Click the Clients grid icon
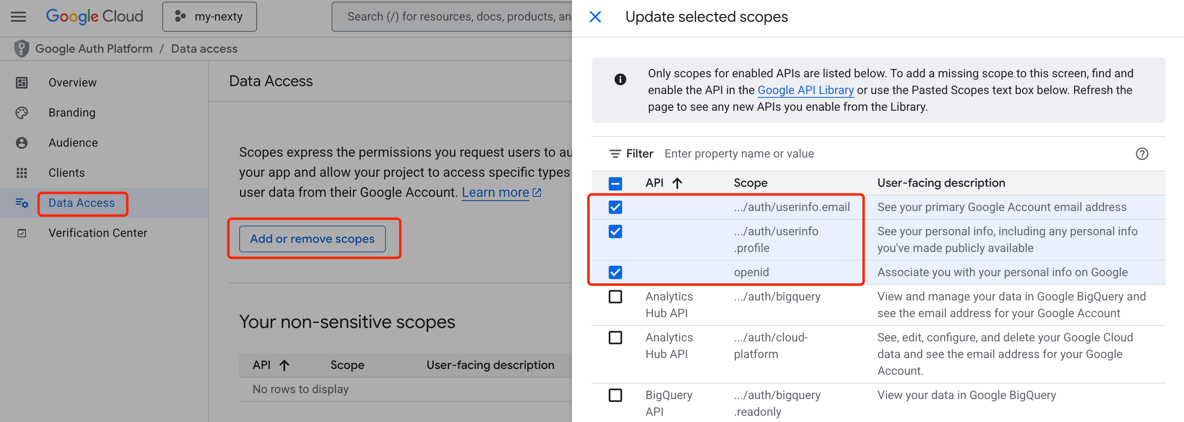This screenshot has width=1184, height=422. (22, 173)
